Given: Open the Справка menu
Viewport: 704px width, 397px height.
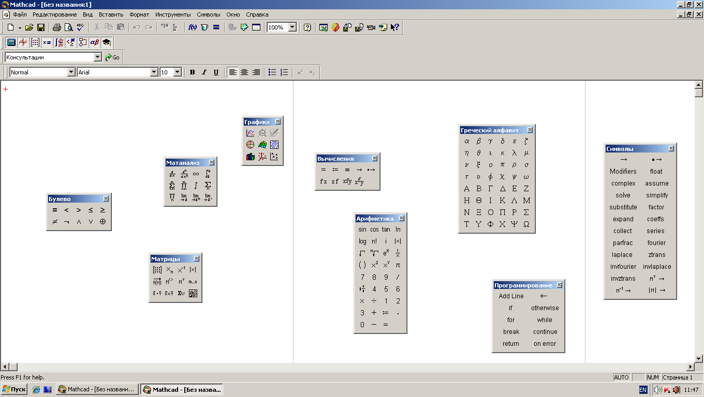Looking at the screenshot, I should (257, 14).
